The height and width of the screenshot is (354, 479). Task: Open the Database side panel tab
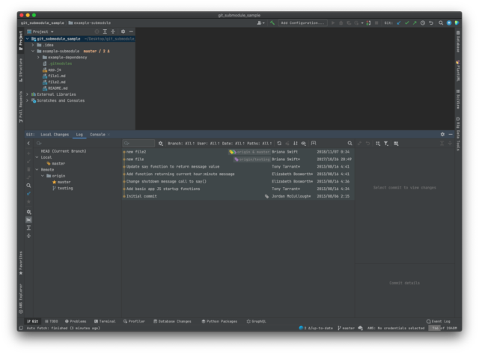(458, 41)
